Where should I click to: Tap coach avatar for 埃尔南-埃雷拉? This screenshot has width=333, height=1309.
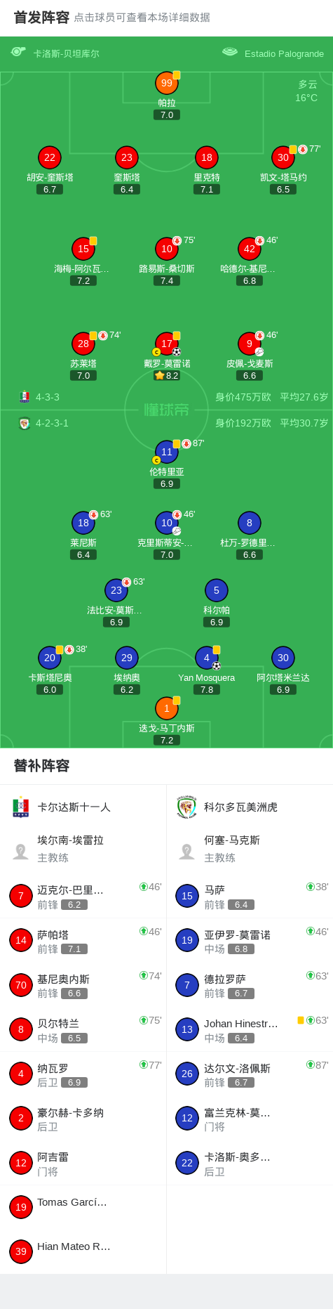tap(21, 852)
